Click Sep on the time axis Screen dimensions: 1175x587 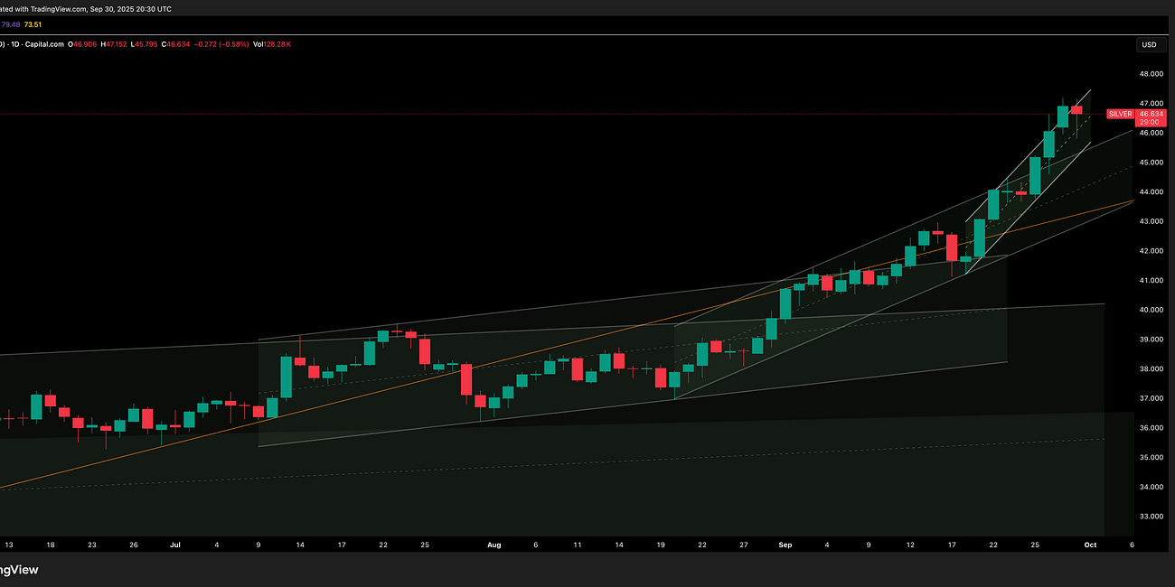coord(785,545)
